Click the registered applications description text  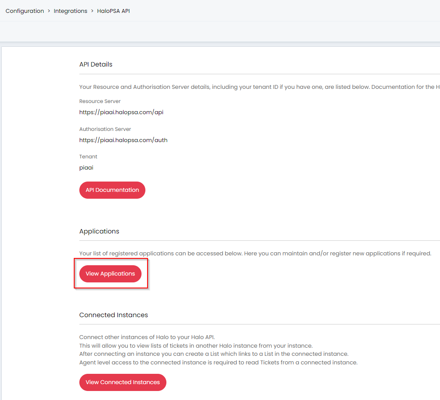click(x=255, y=253)
